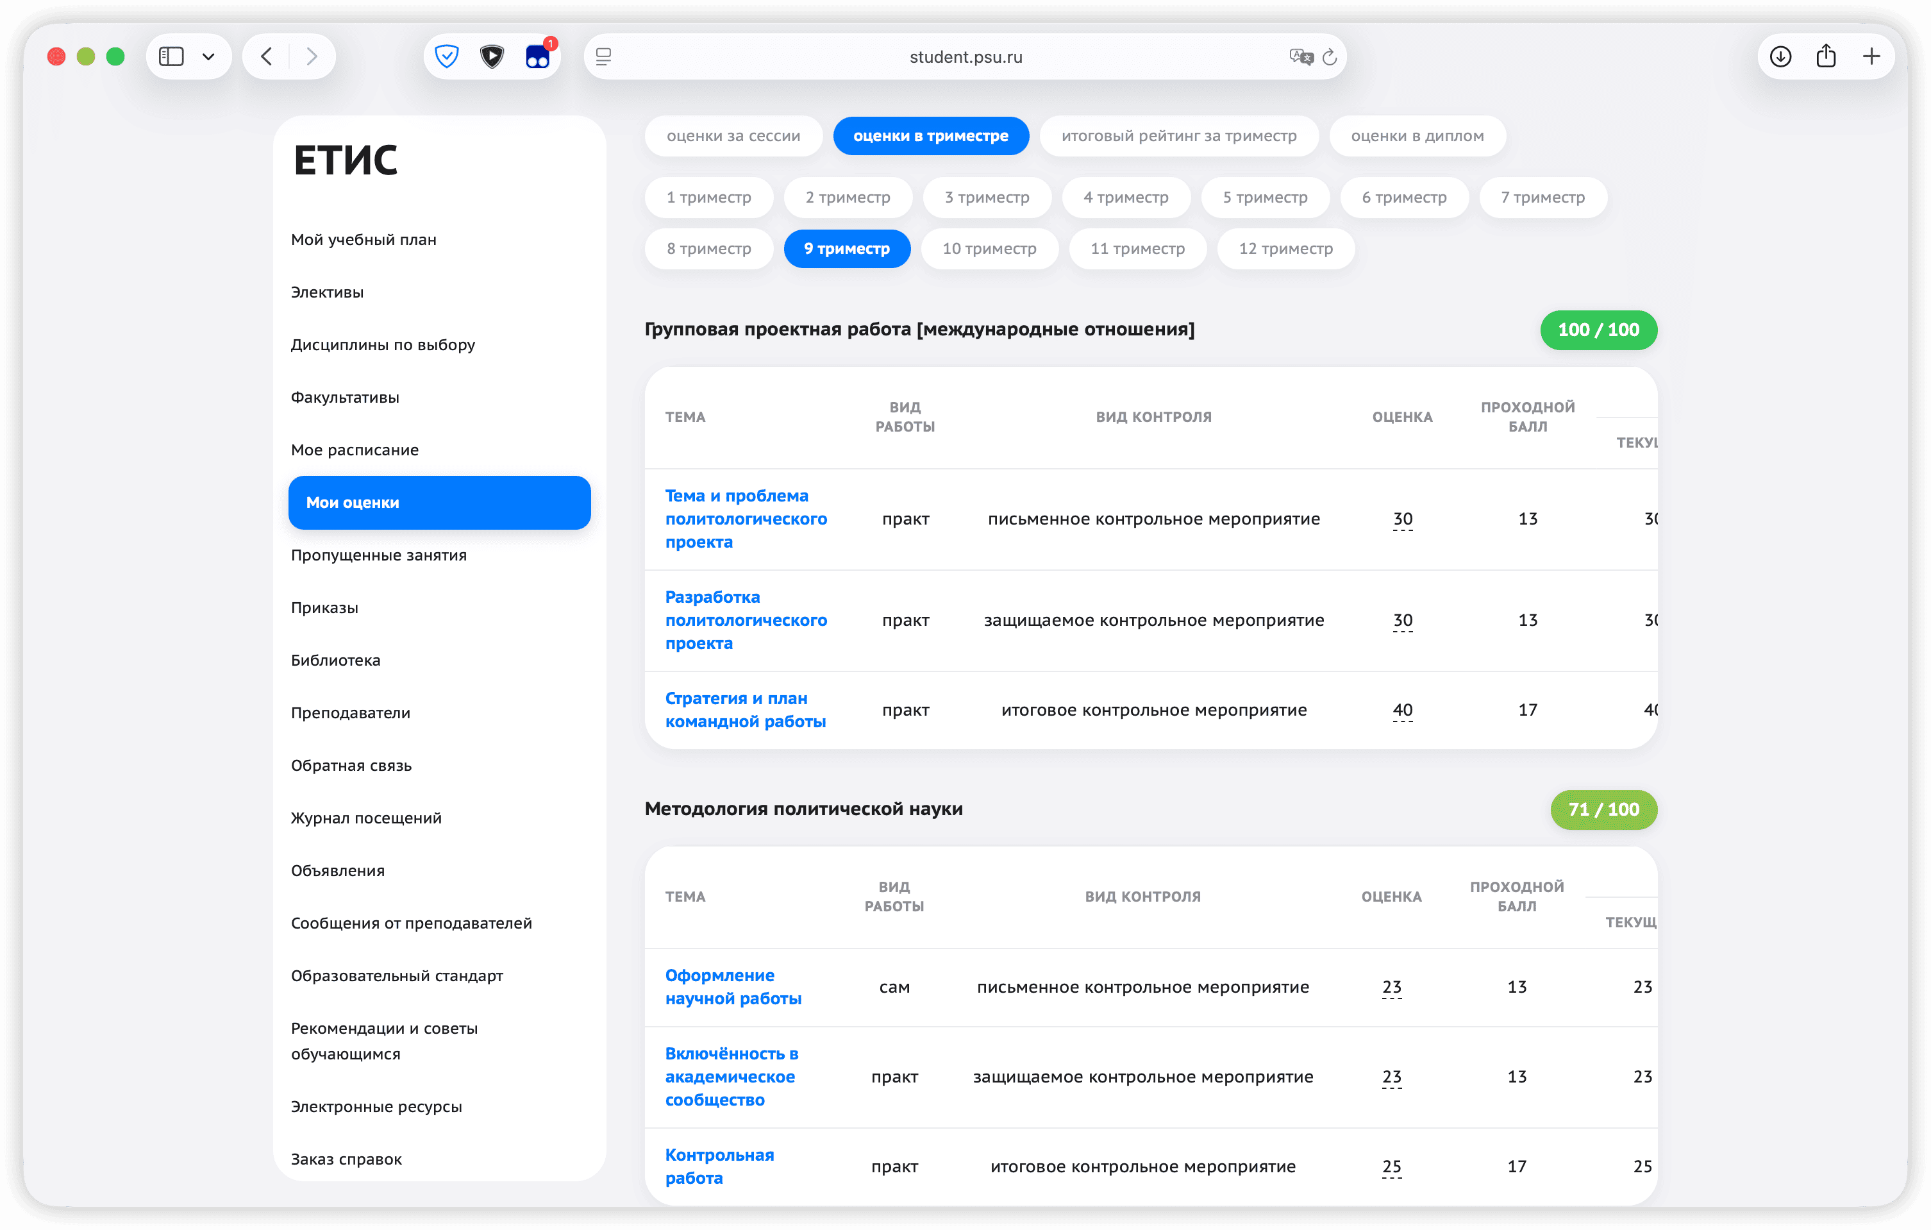Click the page translate icon in address bar
The height and width of the screenshot is (1230, 1931).
[x=1300, y=57]
